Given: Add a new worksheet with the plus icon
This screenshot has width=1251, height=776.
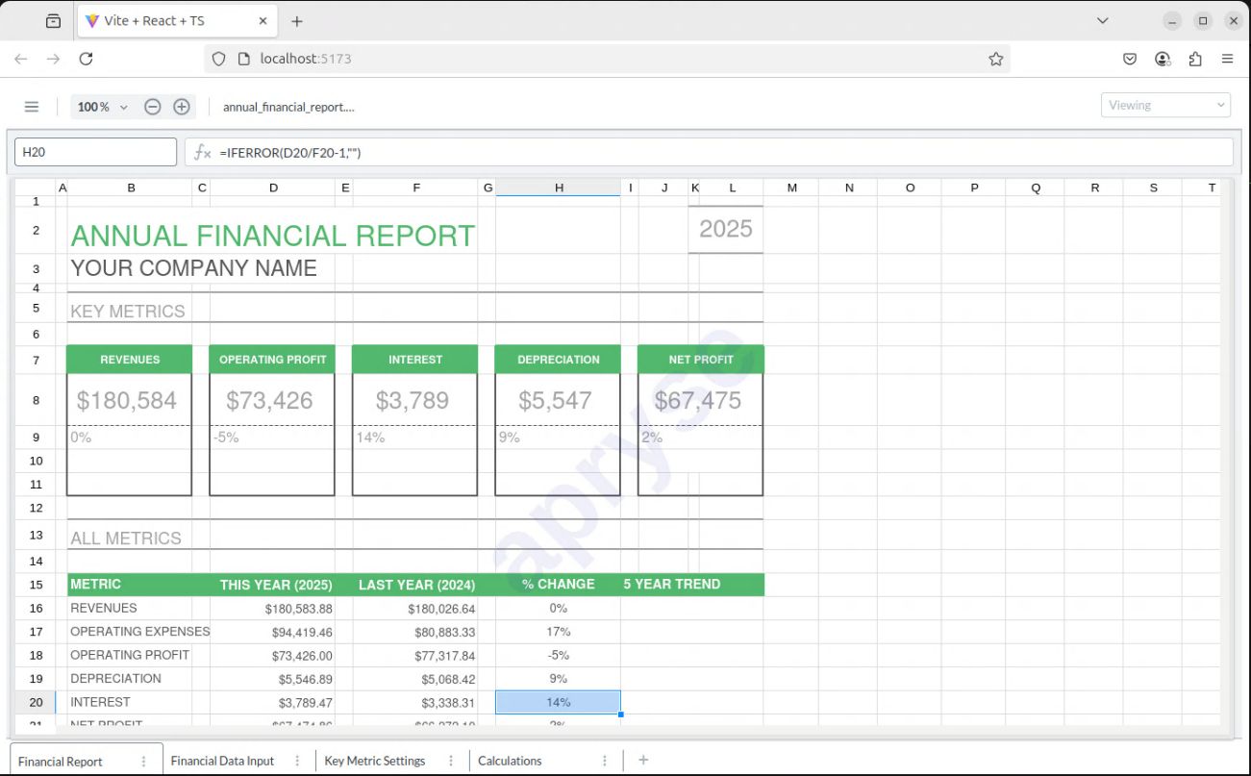Looking at the screenshot, I should tap(642, 760).
